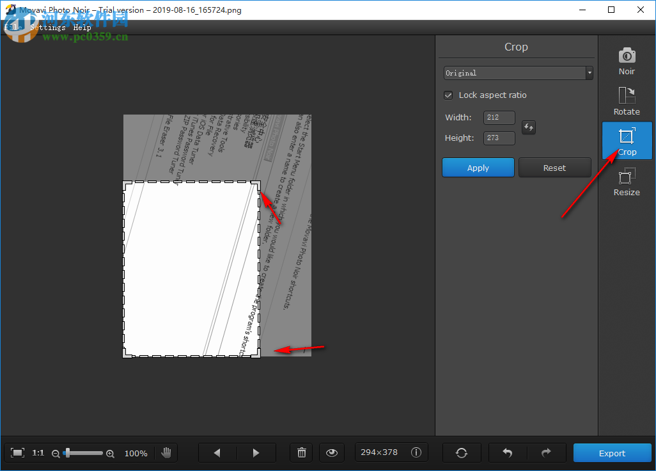
Task: Toggle the image info panel
Action: [x=416, y=452]
